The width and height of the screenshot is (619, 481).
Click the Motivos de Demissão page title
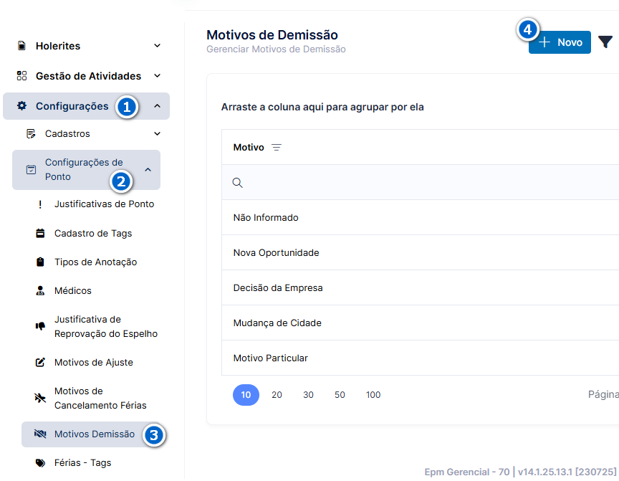click(272, 34)
